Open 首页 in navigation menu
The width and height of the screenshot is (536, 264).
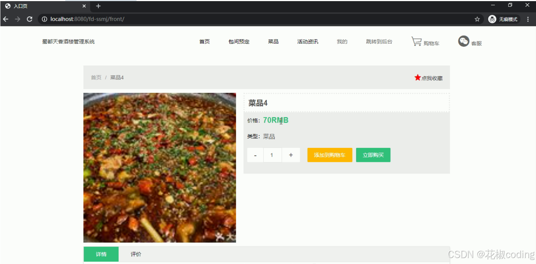click(x=204, y=42)
